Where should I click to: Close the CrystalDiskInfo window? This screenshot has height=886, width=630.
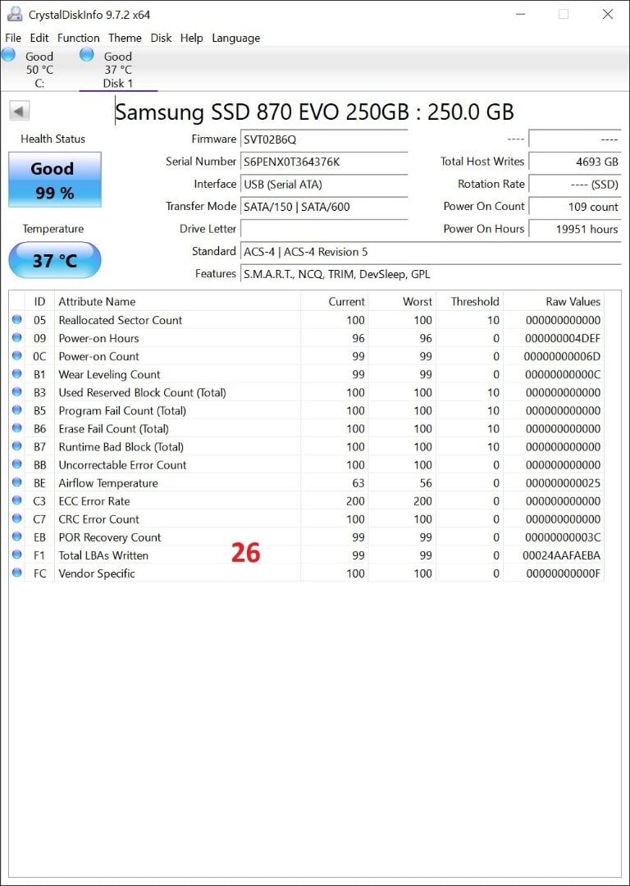(x=607, y=14)
